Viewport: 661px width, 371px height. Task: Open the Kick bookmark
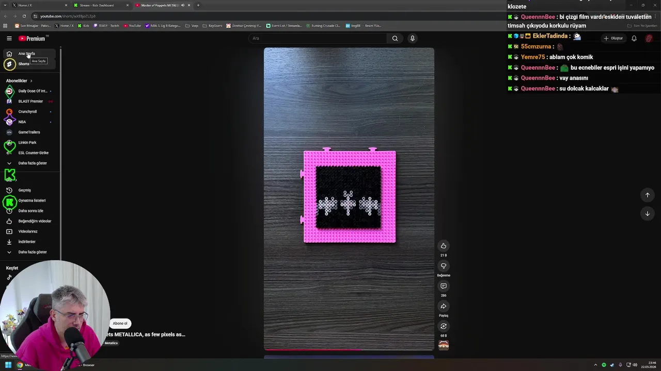pos(84,26)
